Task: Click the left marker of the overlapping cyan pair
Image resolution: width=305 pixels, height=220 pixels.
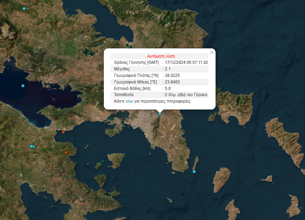Action: pyautogui.click(x=31, y=146)
